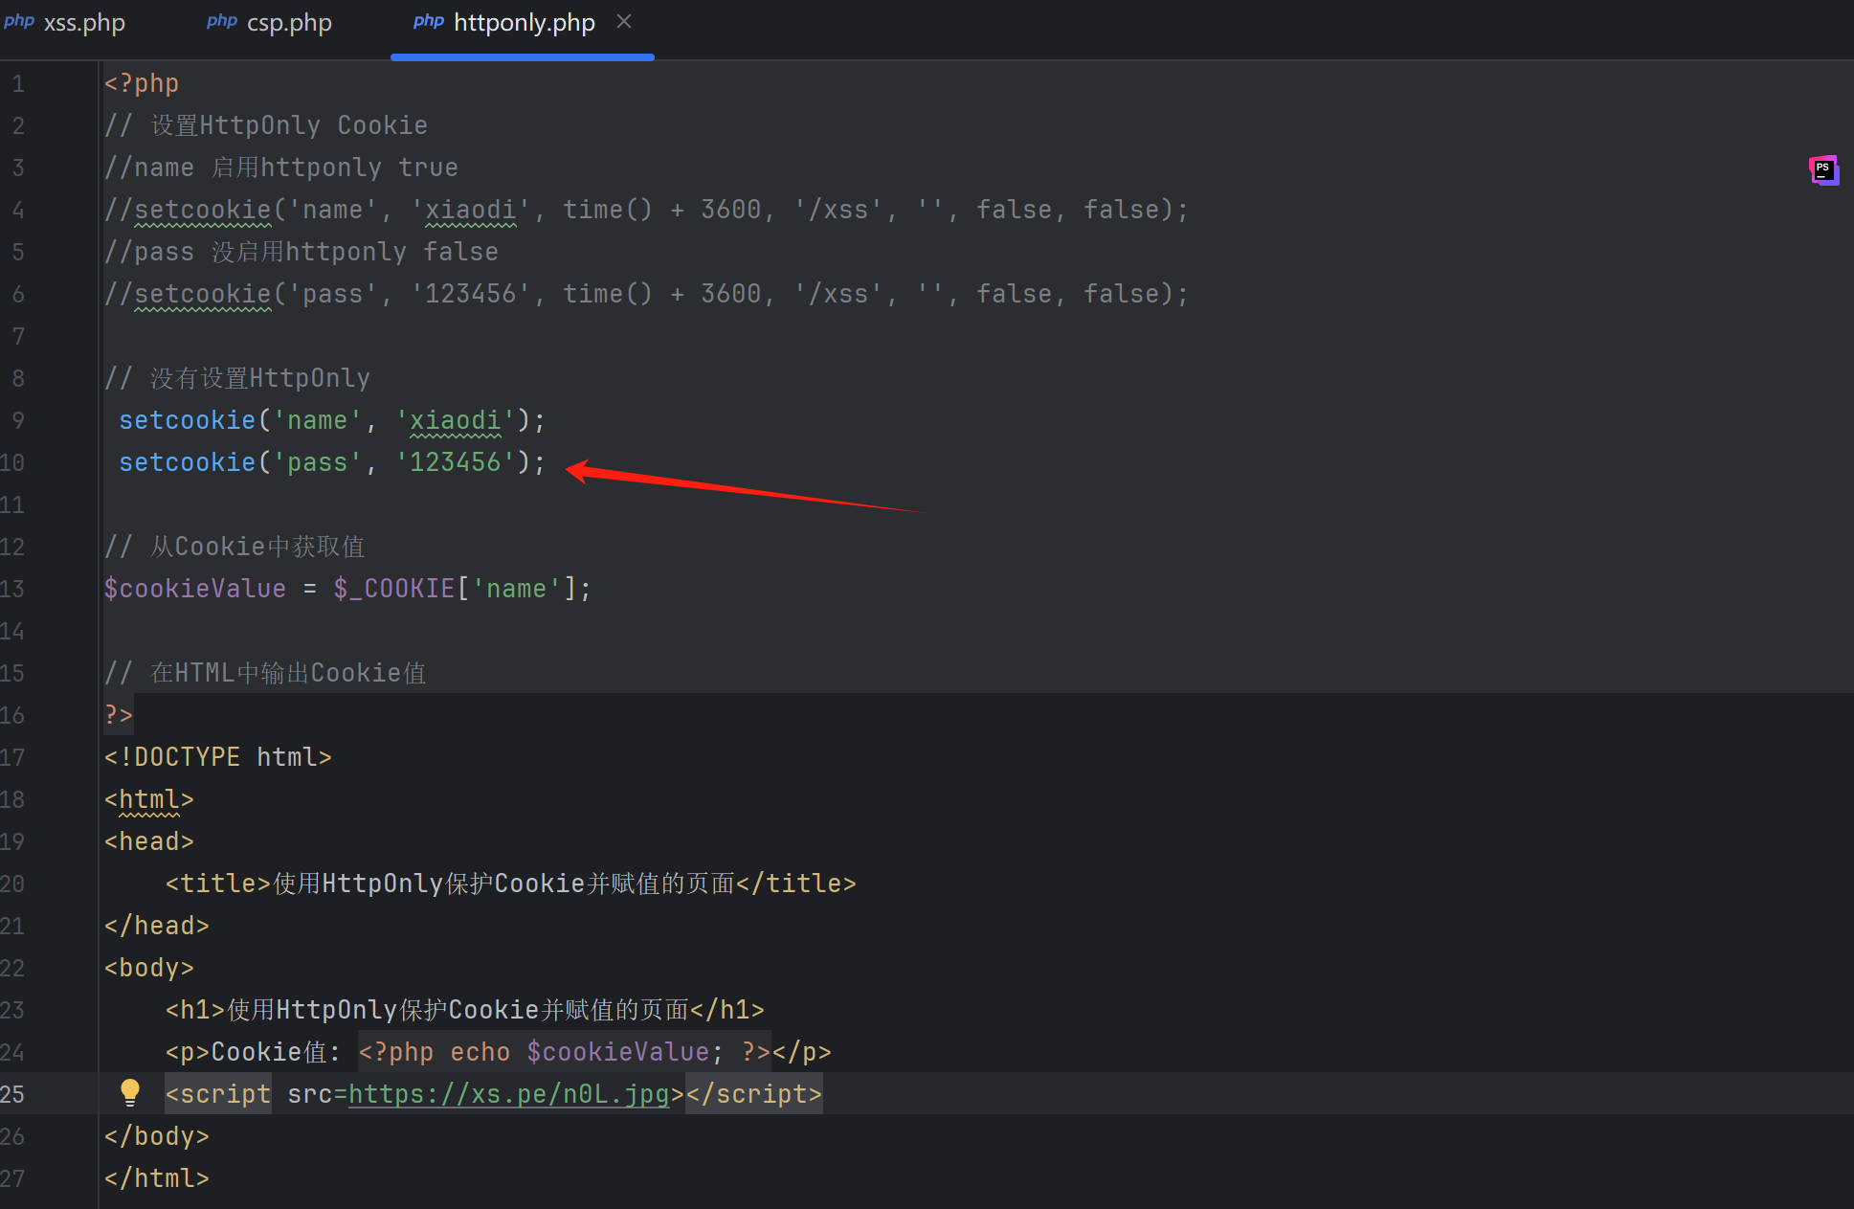Image resolution: width=1854 pixels, height=1209 pixels.
Task: Close the httponly.php tab
Action: coord(624,22)
